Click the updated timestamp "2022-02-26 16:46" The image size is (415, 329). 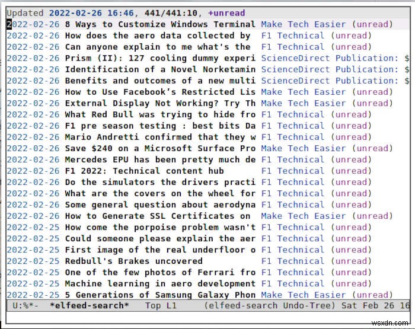[x=91, y=13]
